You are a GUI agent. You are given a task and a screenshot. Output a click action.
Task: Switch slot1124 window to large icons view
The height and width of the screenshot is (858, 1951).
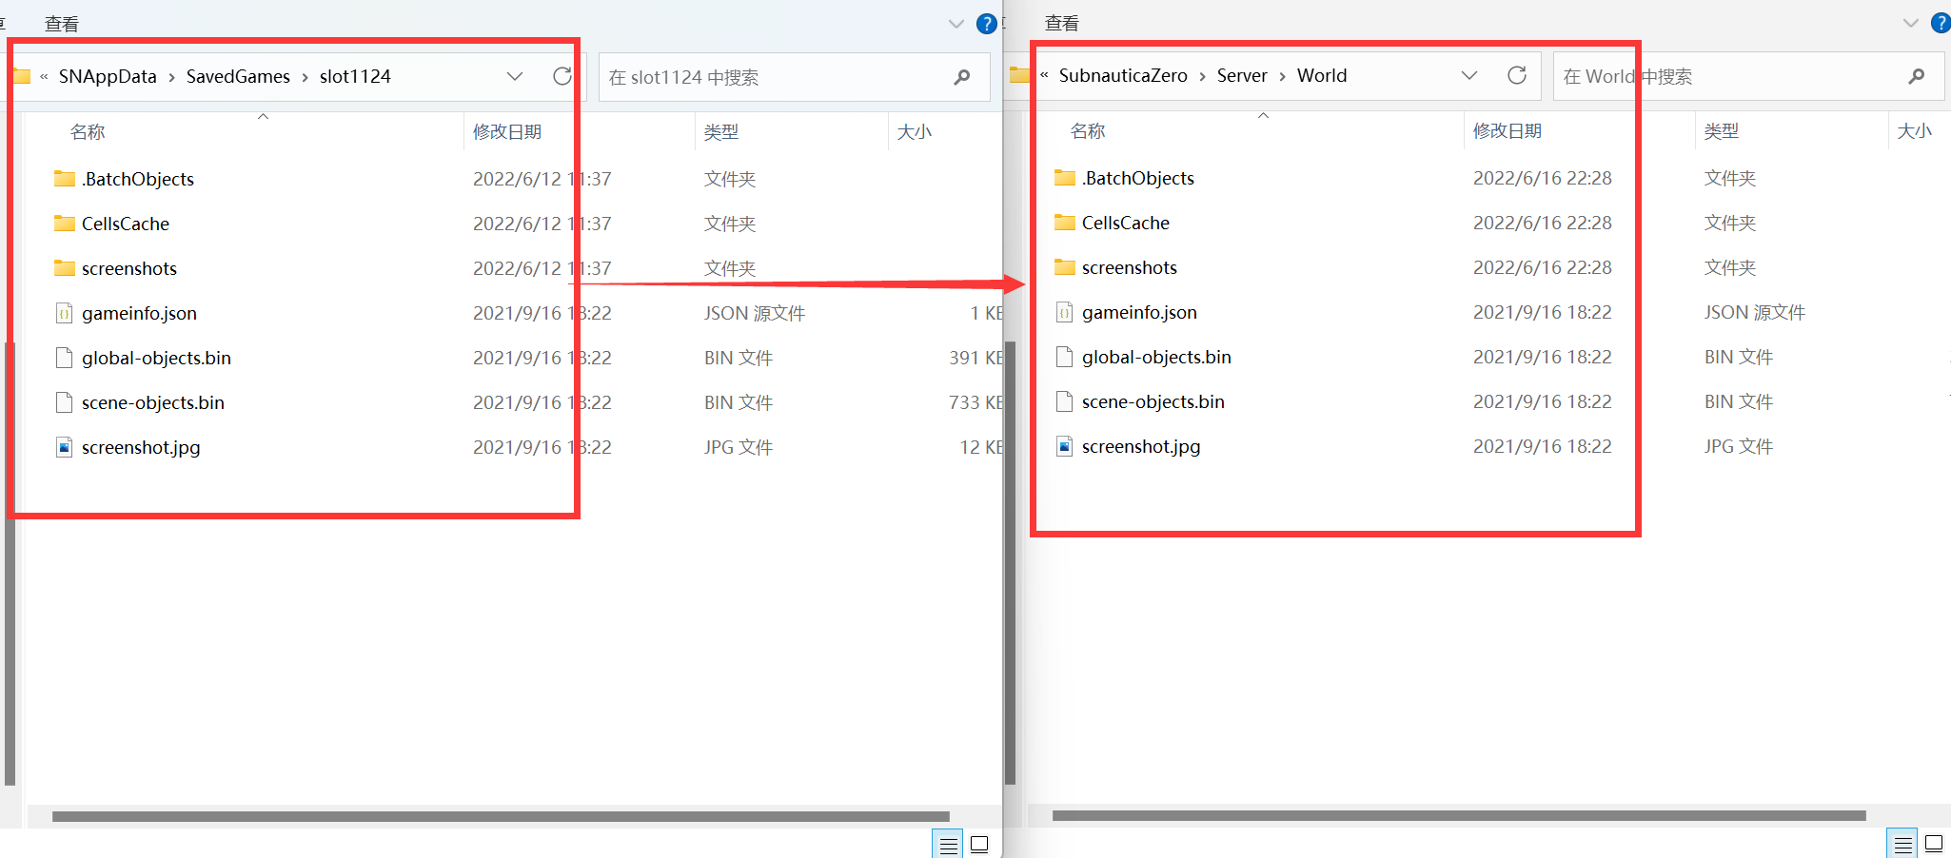[979, 844]
